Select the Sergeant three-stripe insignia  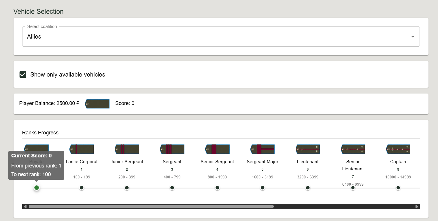[172, 149]
